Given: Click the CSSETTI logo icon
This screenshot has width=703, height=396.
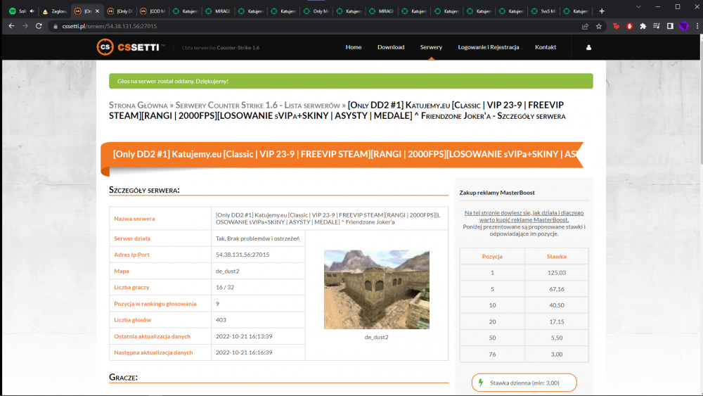Looking at the screenshot, I should (x=105, y=47).
